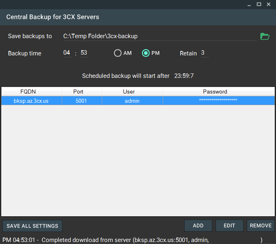This screenshot has width=276, height=244.
Task: Click the Retain count field
Action: click(x=205, y=53)
